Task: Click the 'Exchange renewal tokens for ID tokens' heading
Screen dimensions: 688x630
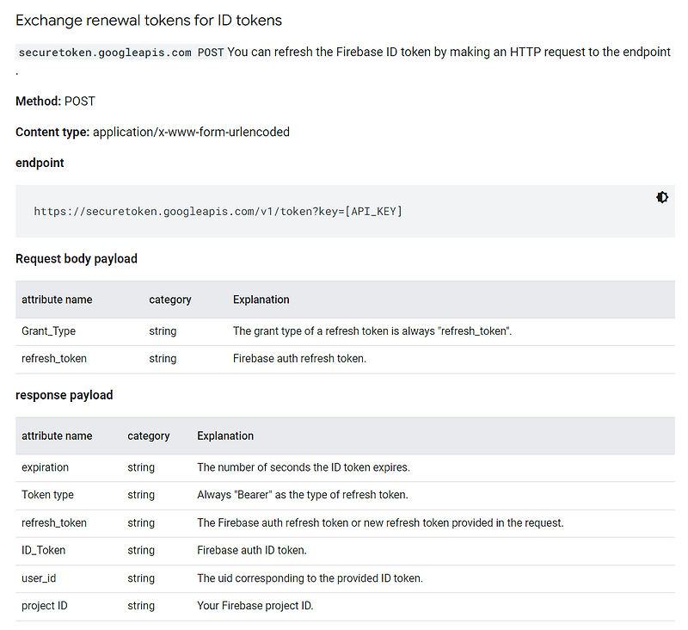Action: point(149,20)
